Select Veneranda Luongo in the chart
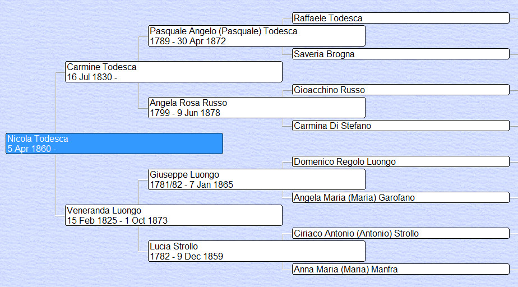The height and width of the screenshot is (287, 518). tap(174, 215)
